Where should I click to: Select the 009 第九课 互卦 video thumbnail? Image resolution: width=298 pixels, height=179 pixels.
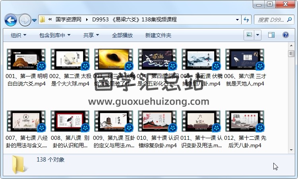coord(114,121)
